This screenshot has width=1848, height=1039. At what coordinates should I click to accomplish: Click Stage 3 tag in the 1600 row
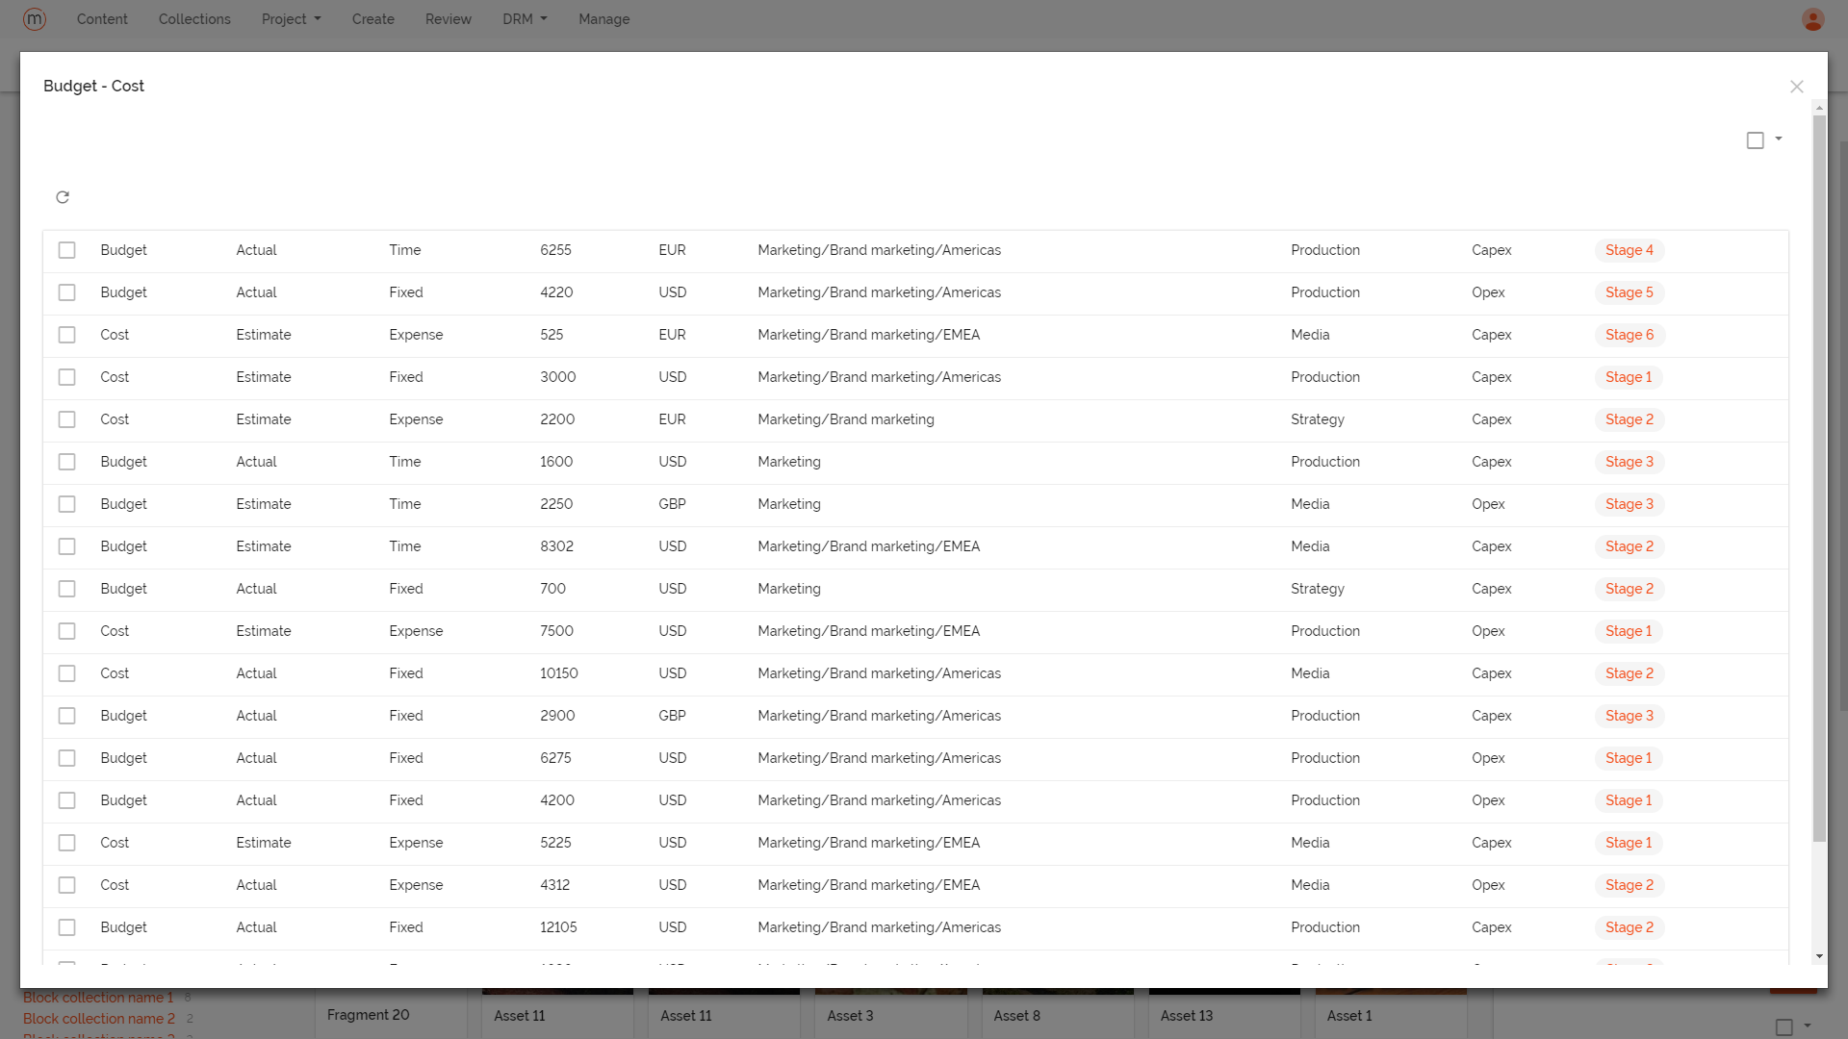tap(1630, 462)
